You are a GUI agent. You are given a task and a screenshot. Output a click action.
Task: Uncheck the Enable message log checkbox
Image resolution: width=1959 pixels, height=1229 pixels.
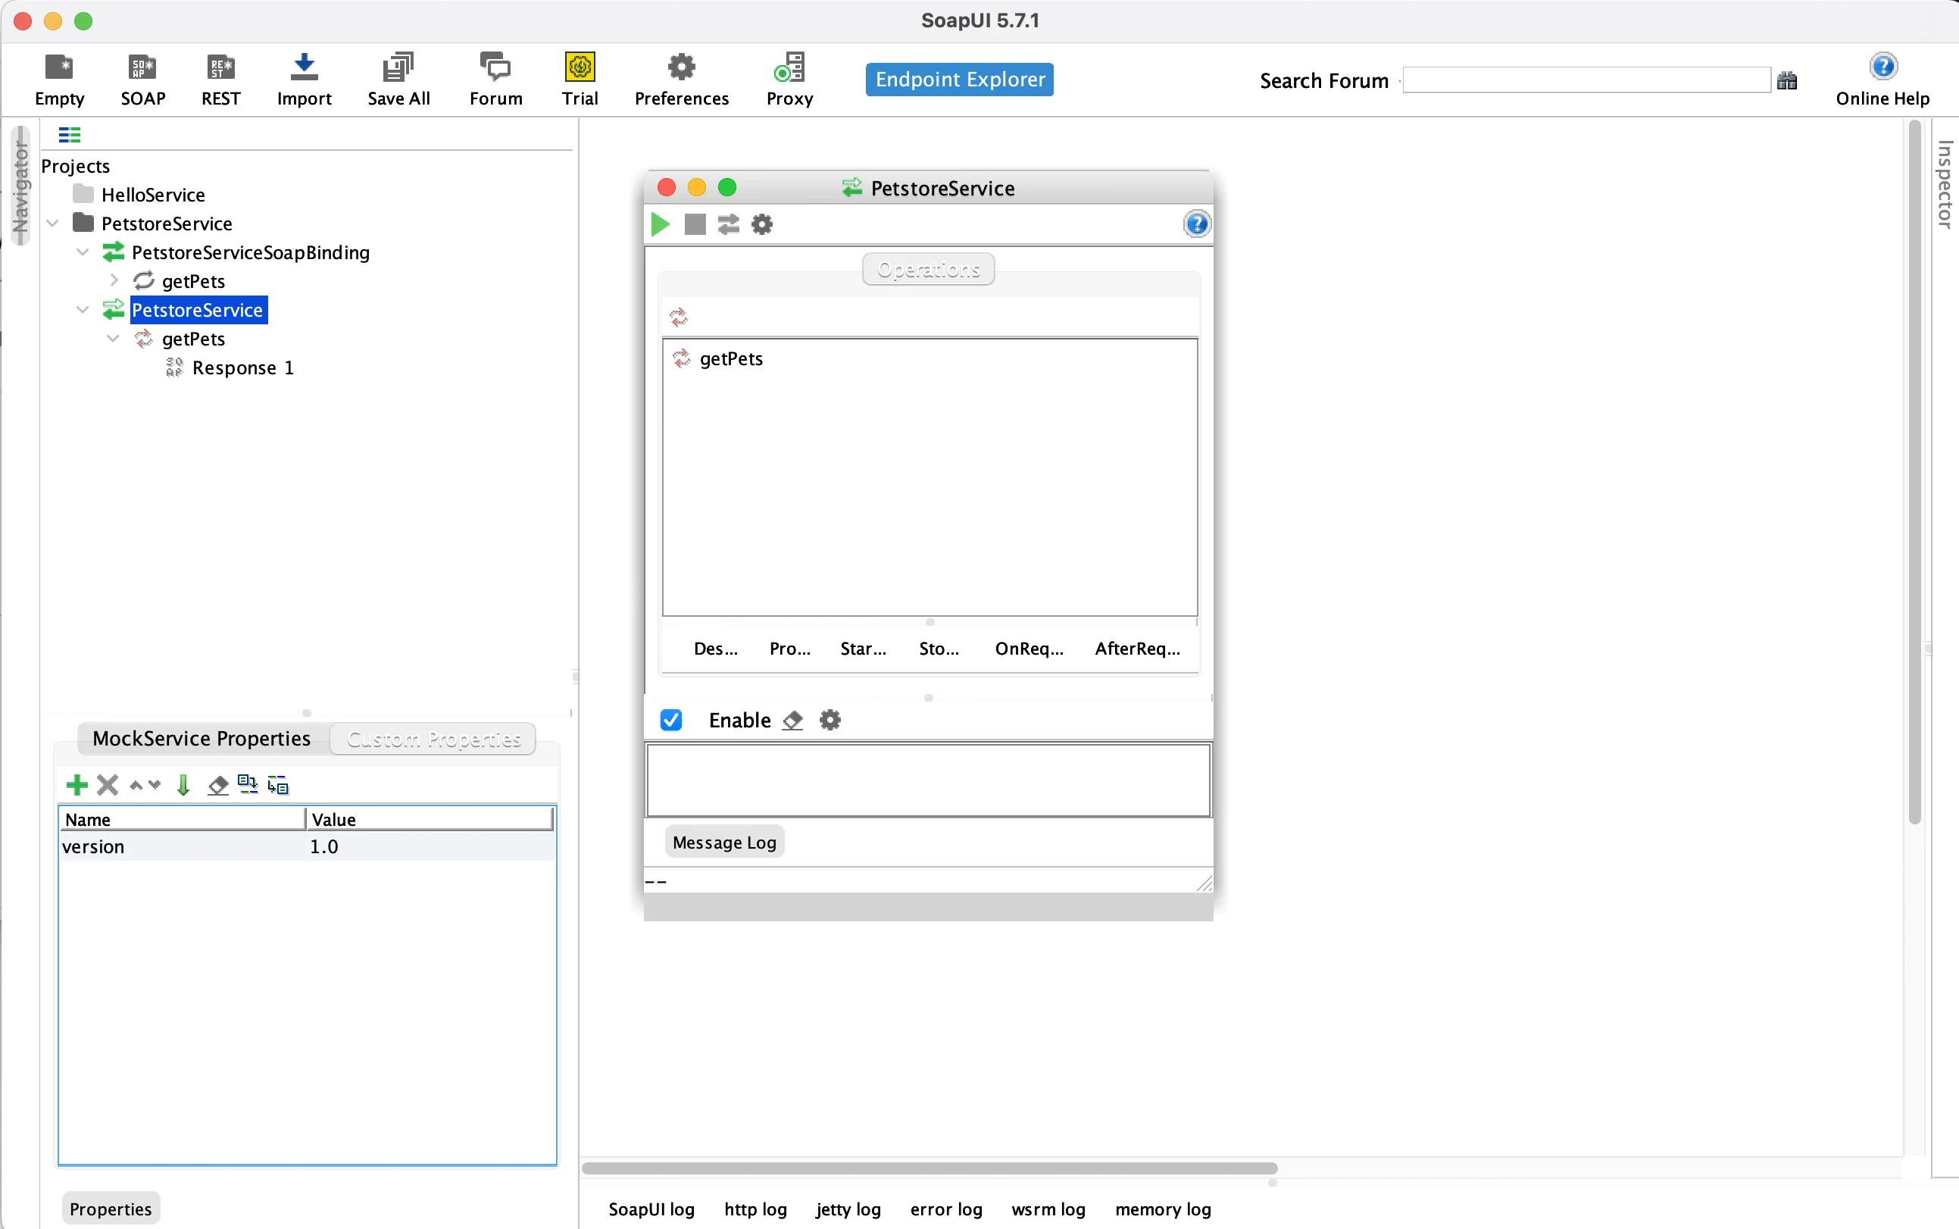[x=671, y=720]
